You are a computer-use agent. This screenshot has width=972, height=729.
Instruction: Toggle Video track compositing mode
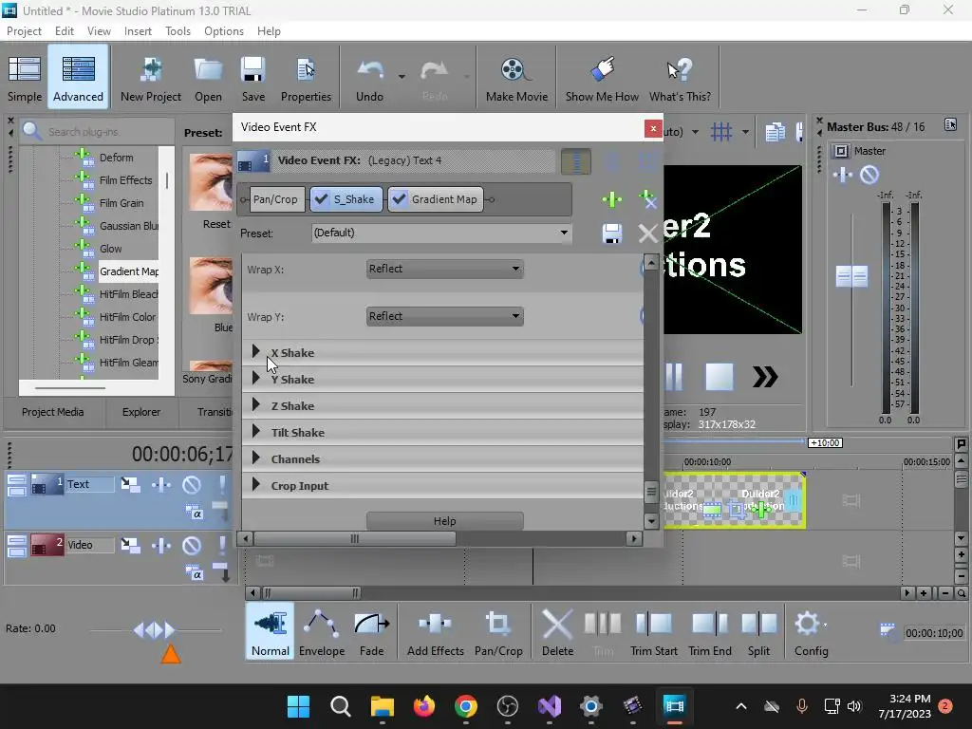point(194,573)
